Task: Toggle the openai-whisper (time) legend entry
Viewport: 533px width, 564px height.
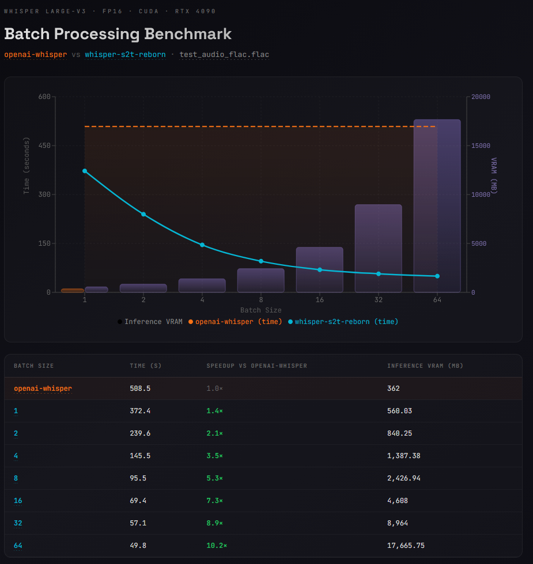Action: (x=235, y=322)
